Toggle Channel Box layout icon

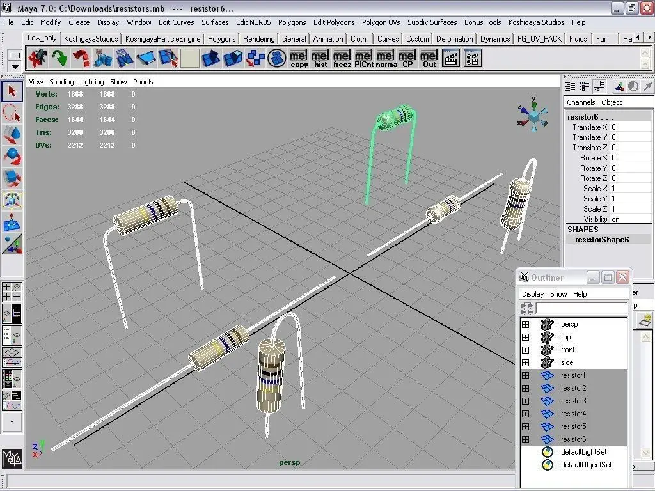[570, 86]
